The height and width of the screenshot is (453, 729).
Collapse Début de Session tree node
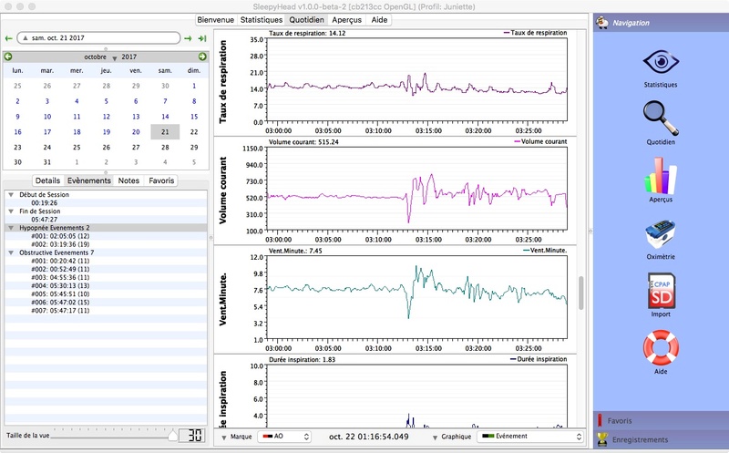pos(11,195)
